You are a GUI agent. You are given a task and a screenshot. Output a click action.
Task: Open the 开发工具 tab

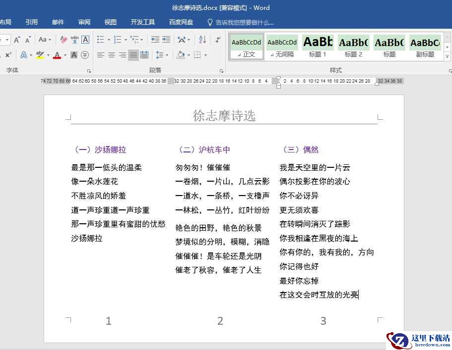click(143, 22)
